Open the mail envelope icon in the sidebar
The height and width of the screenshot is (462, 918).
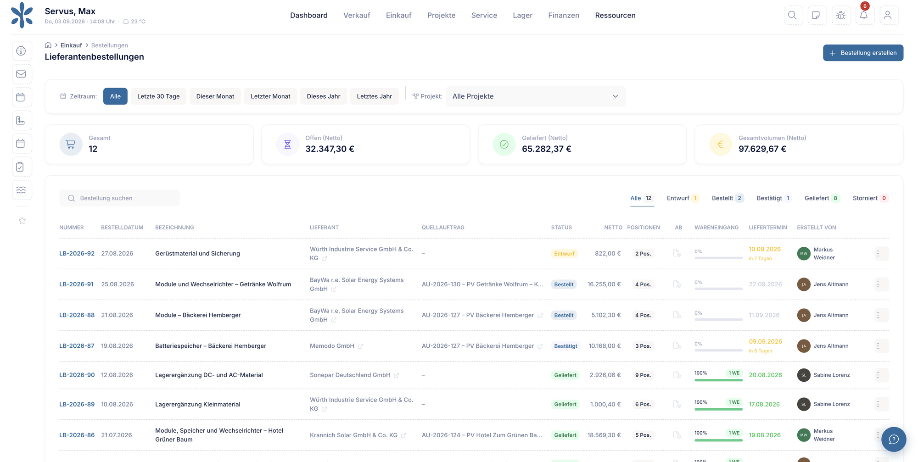(21, 74)
